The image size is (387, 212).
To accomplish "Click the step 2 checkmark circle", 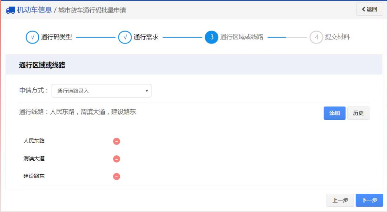I will (x=125, y=37).
